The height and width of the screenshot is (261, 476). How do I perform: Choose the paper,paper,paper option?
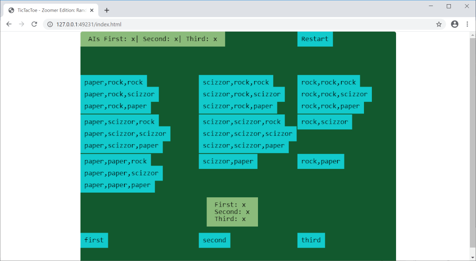117,185
